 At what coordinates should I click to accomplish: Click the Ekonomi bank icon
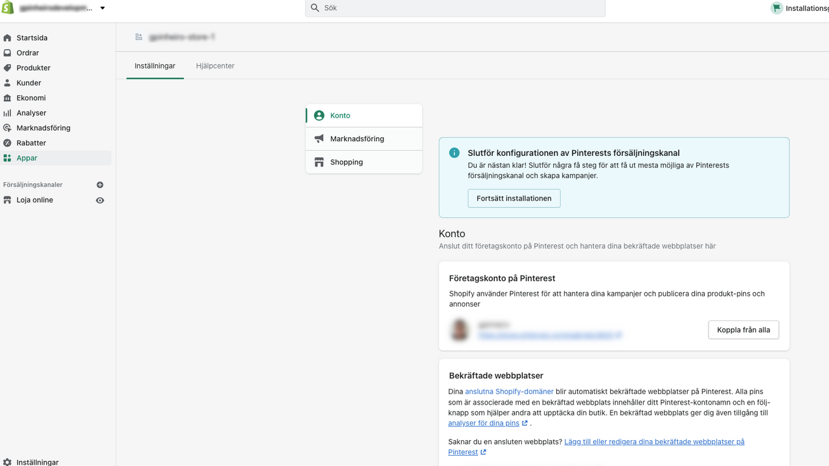point(7,98)
